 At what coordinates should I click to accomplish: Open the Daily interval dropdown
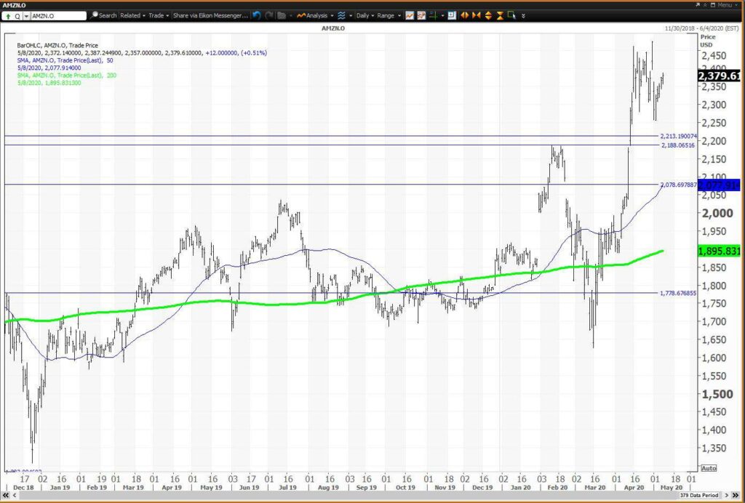click(x=365, y=15)
